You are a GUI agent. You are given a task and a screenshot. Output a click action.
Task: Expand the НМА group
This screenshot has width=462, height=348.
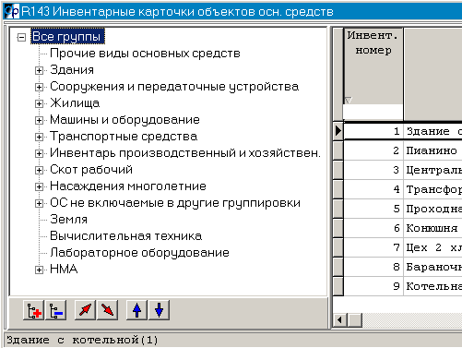[39, 270]
